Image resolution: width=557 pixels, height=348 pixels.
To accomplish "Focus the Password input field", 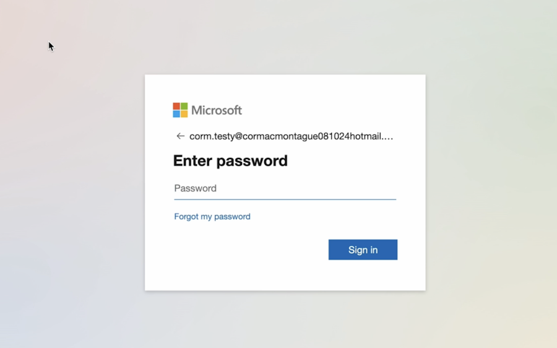I will point(285,188).
